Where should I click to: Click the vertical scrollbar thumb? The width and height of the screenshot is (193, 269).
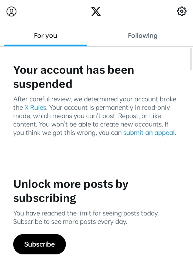(x=191, y=59)
